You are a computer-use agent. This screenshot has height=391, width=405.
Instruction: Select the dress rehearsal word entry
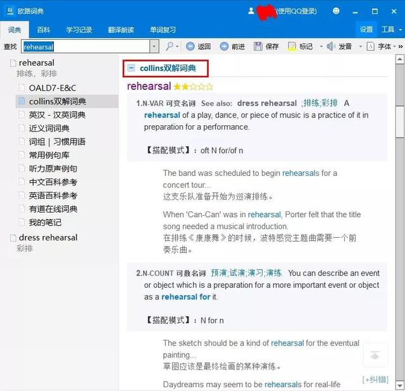[x=48, y=238]
